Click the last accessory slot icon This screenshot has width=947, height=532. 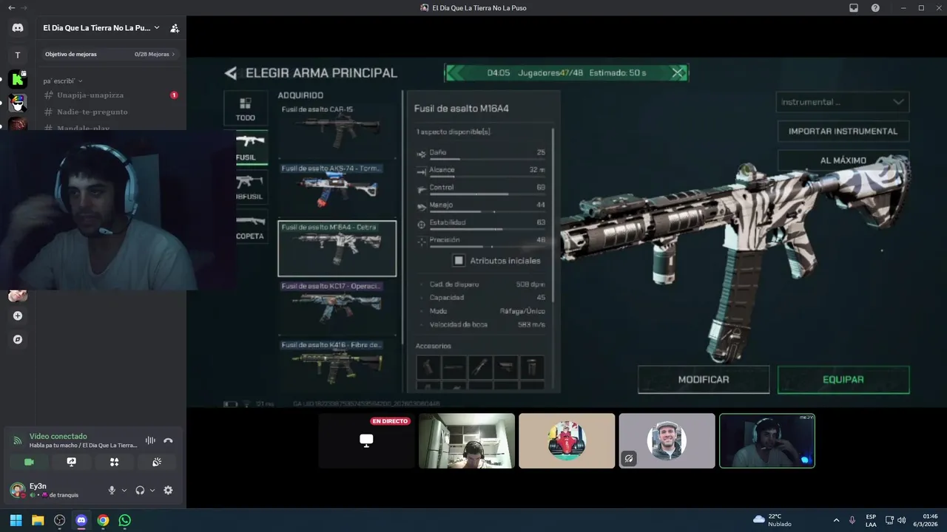pos(532,367)
